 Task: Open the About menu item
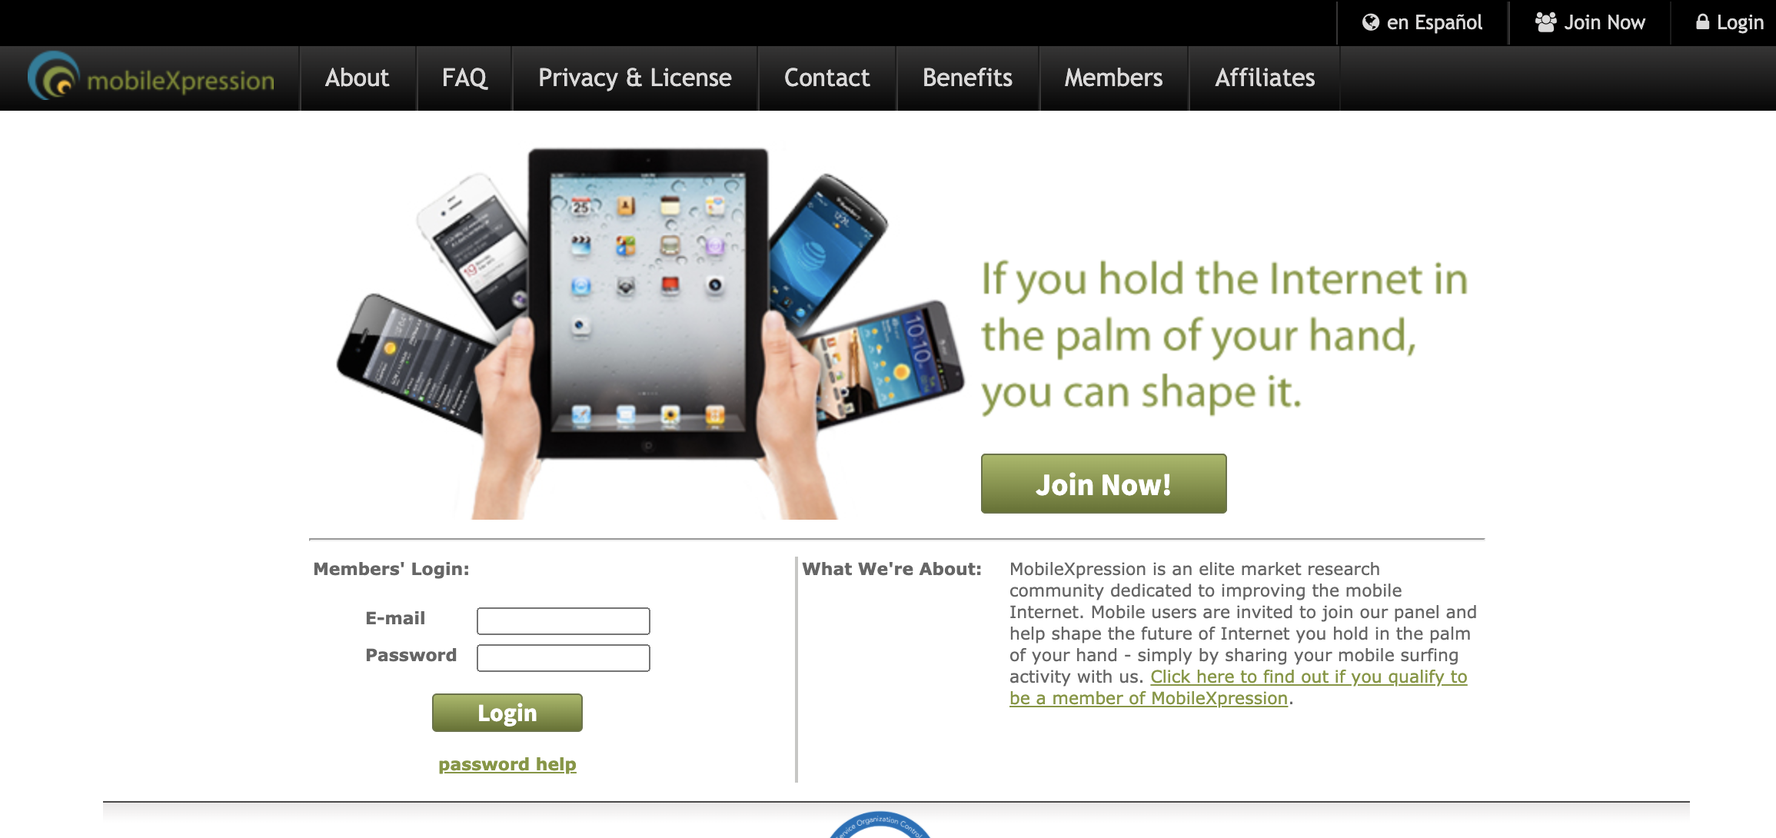click(357, 77)
